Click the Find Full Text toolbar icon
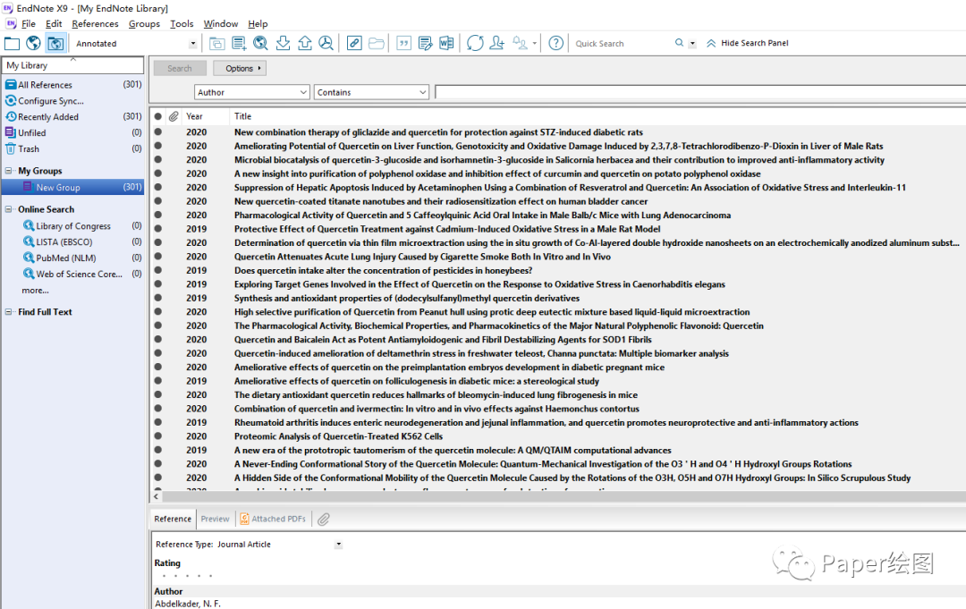Viewport: 966px width, 609px height. click(x=326, y=43)
